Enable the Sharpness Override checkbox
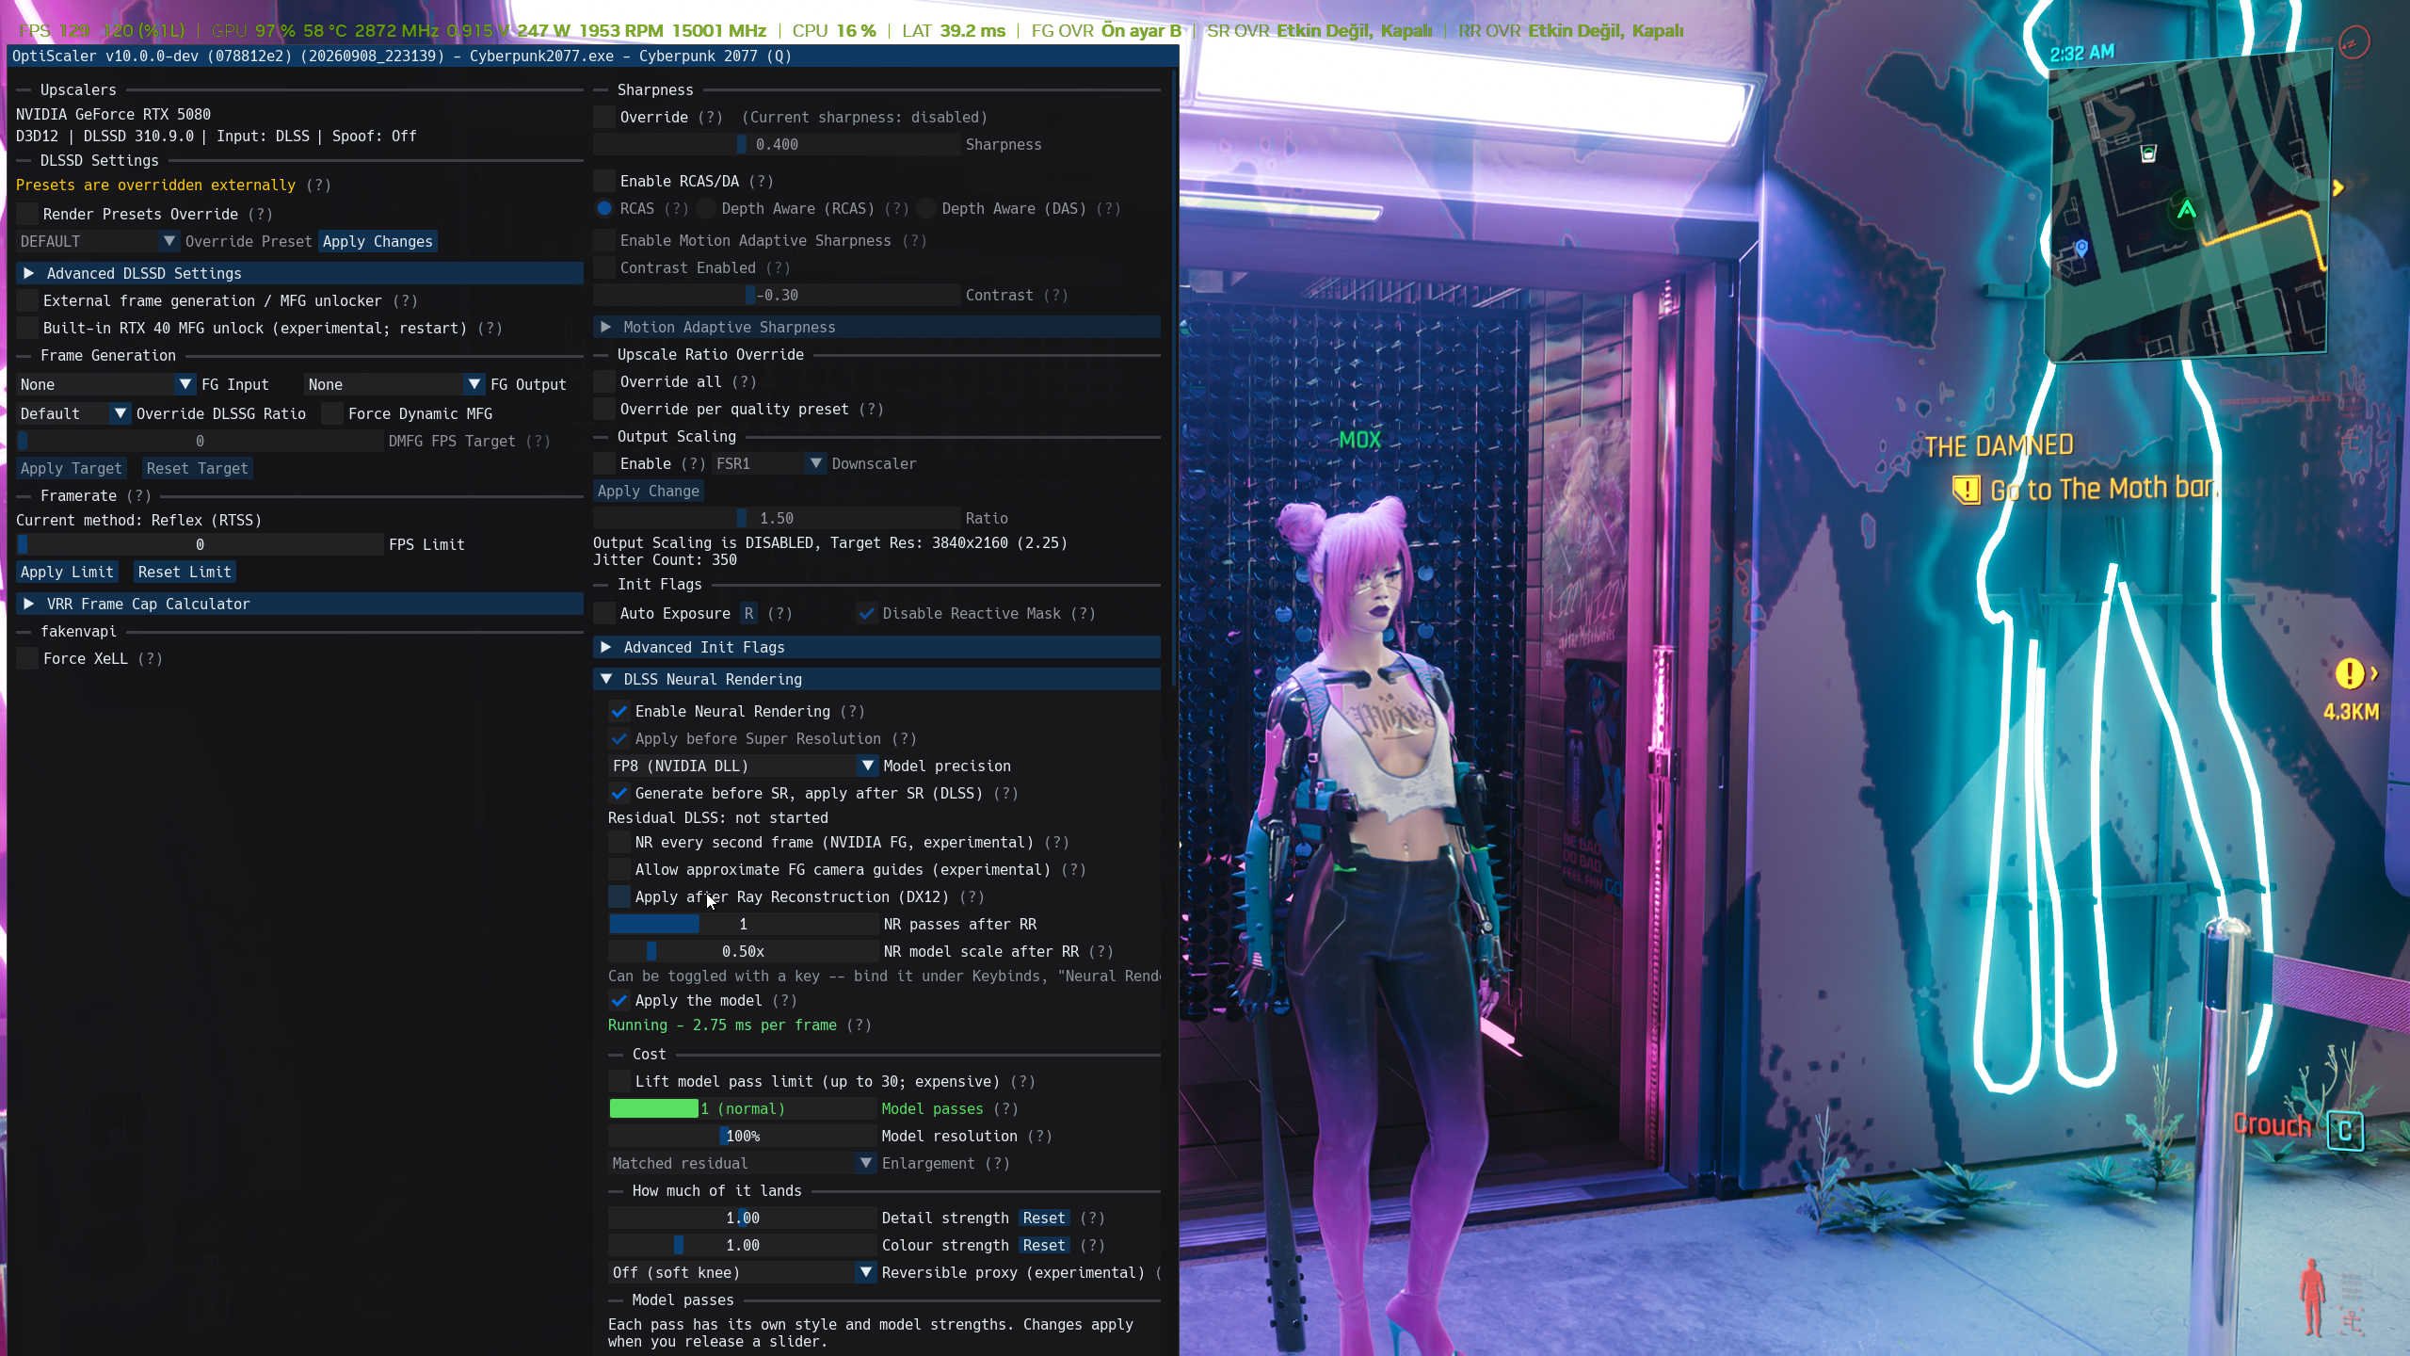The width and height of the screenshot is (2410, 1356). (x=604, y=117)
